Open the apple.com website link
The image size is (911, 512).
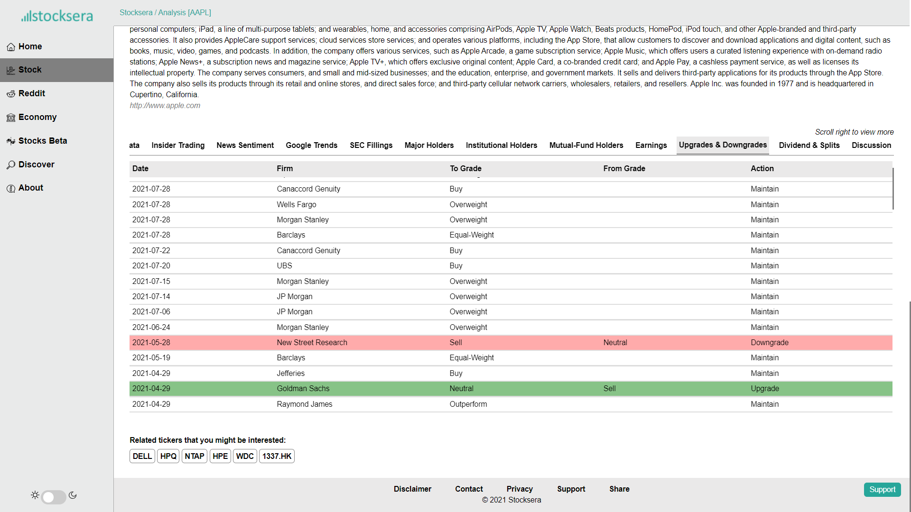tap(165, 106)
